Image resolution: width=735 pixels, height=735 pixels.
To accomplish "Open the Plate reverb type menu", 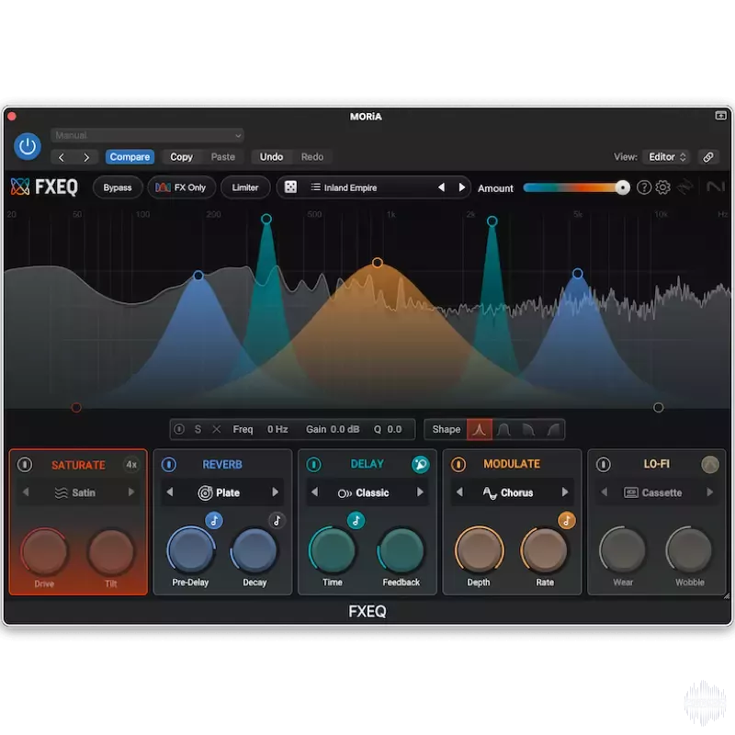I will (219, 492).
